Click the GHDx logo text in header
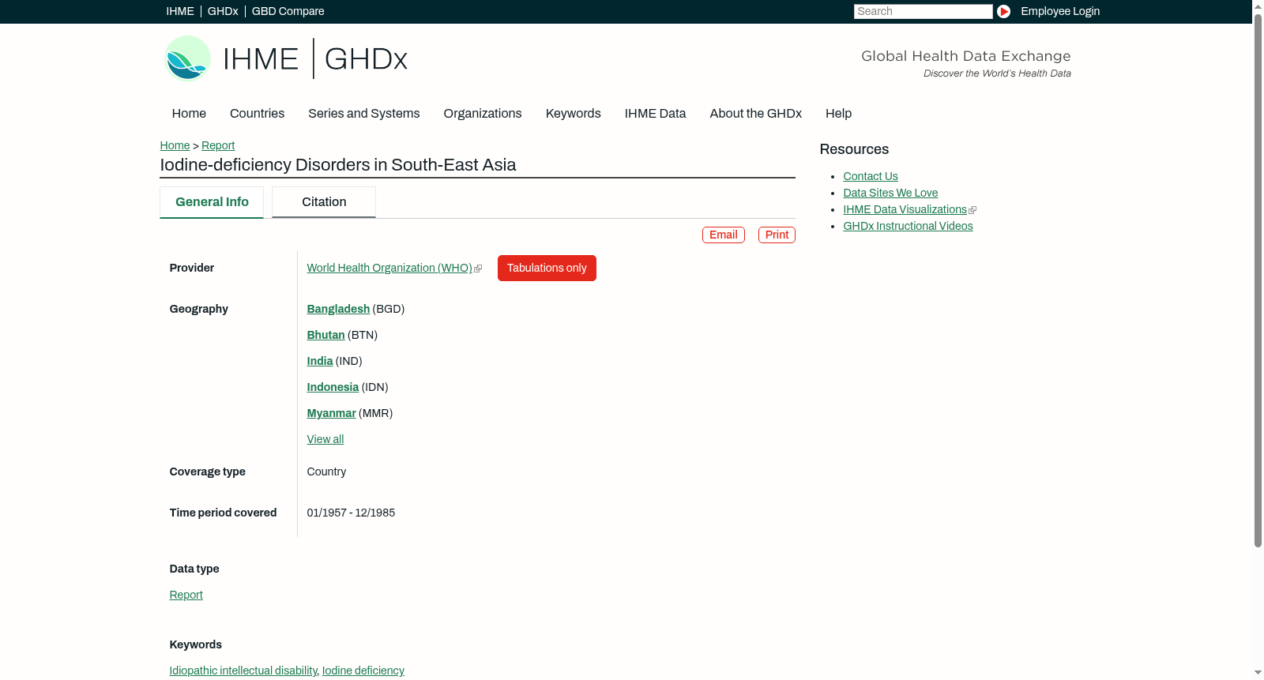Image resolution: width=1264 pixels, height=680 pixels. [x=366, y=59]
